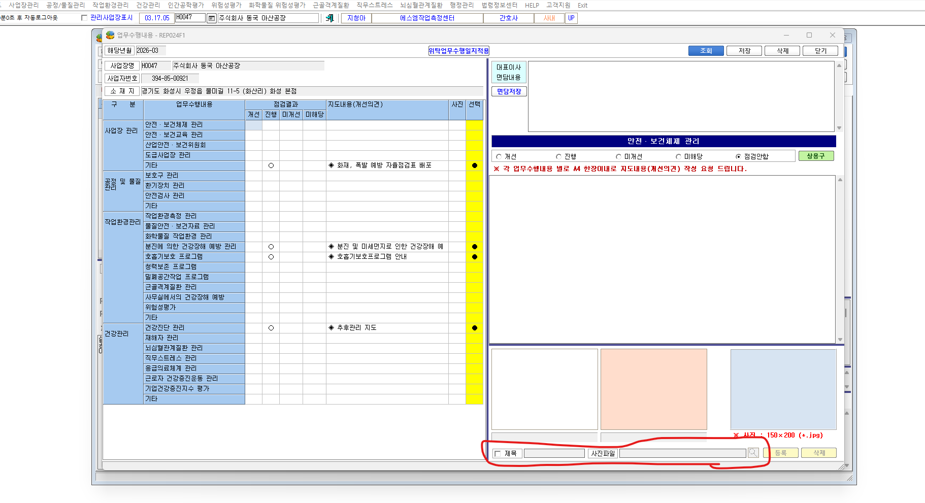Select the 미개선 radio button
The height and width of the screenshot is (503, 925).
(x=619, y=157)
